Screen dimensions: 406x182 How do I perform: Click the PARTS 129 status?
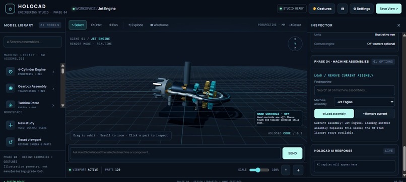point(113,170)
